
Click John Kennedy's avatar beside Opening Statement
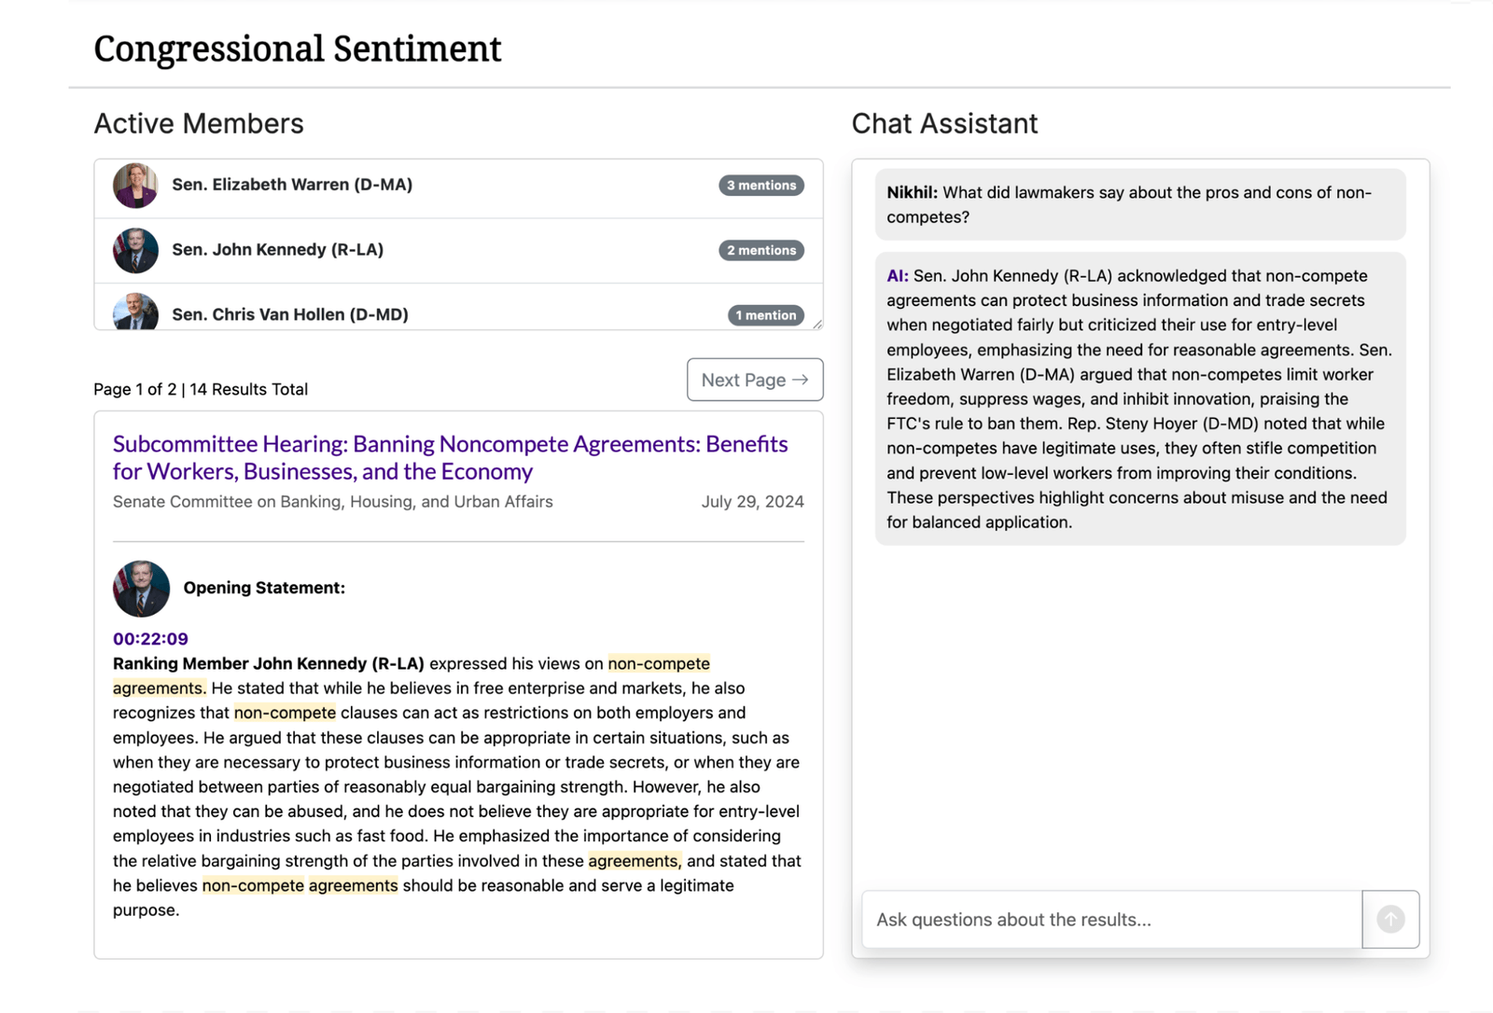pyautogui.click(x=141, y=589)
